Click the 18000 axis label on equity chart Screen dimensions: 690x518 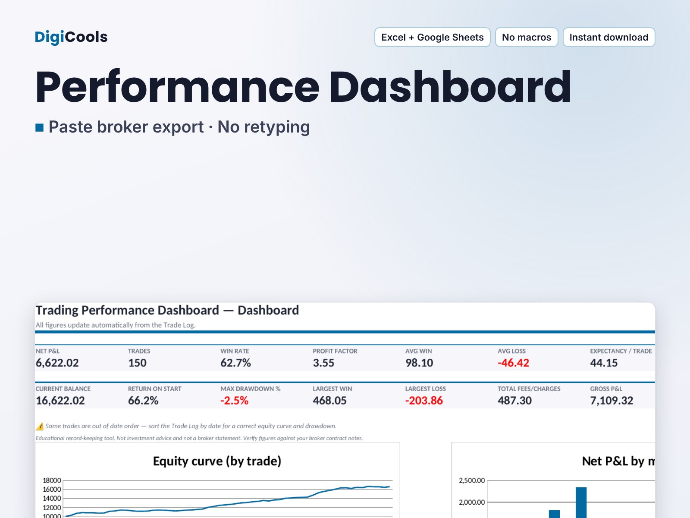click(52, 480)
